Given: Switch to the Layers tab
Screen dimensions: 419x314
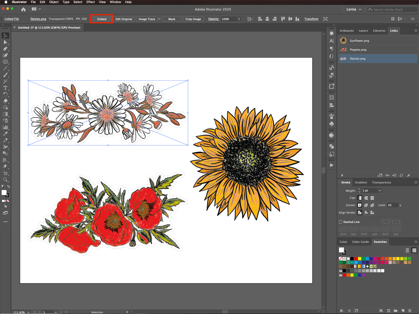Looking at the screenshot, I should point(363,31).
